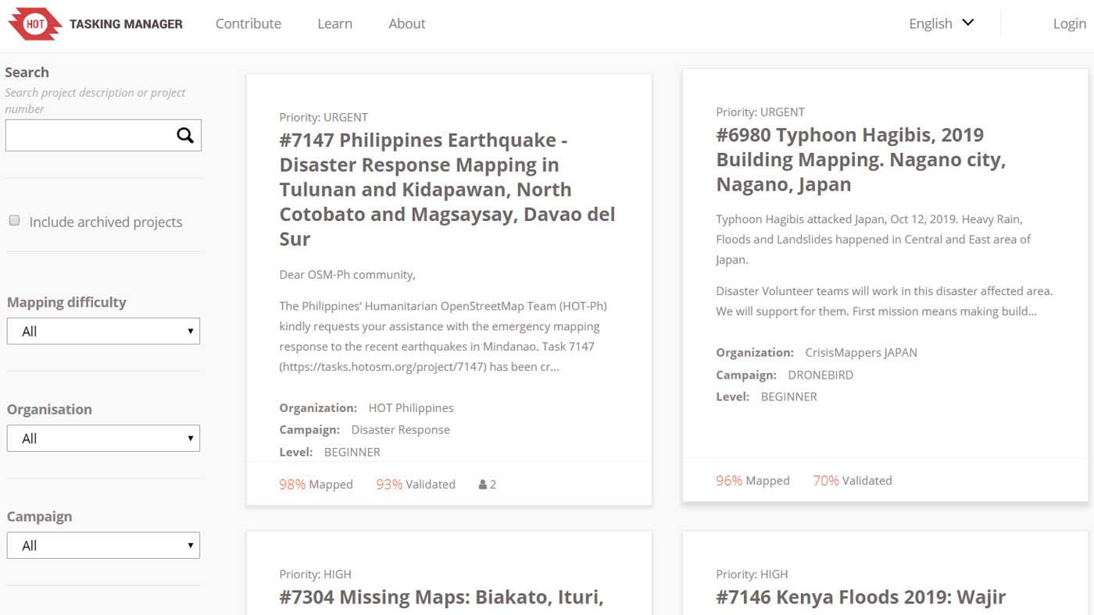This screenshot has height=615, width=1094.
Task: Click the search magnifier icon
Action: (x=184, y=135)
